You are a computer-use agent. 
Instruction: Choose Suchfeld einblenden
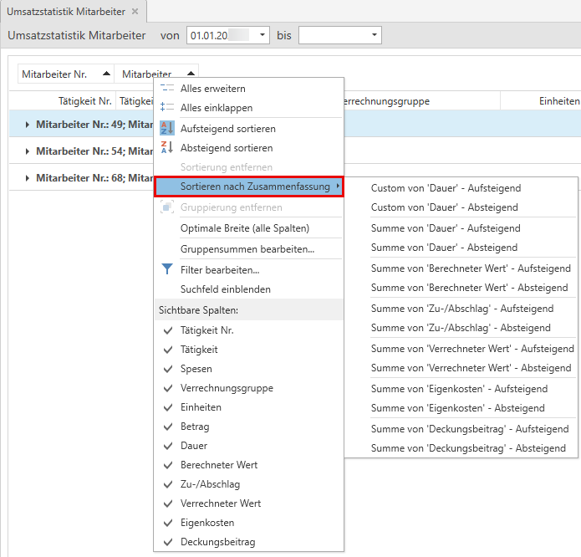248,289
